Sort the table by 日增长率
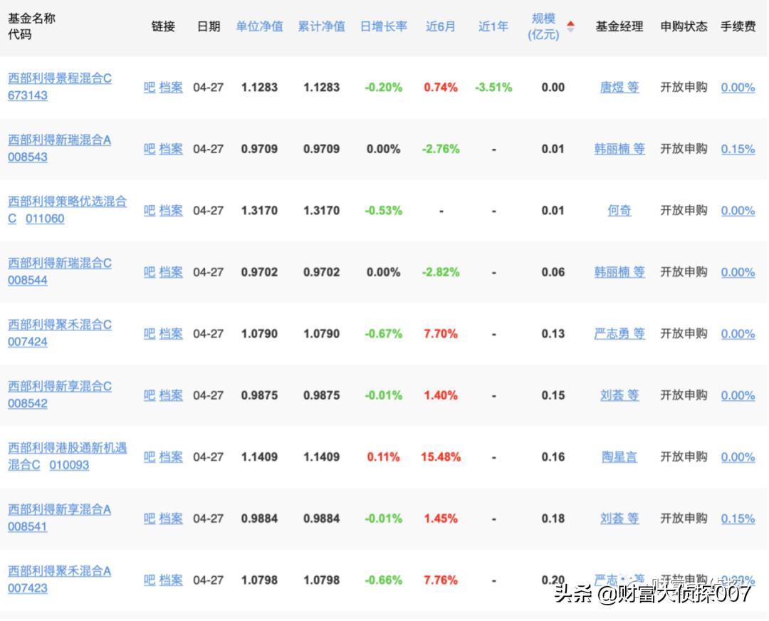This screenshot has height=621, width=769. [x=383, y=26]
